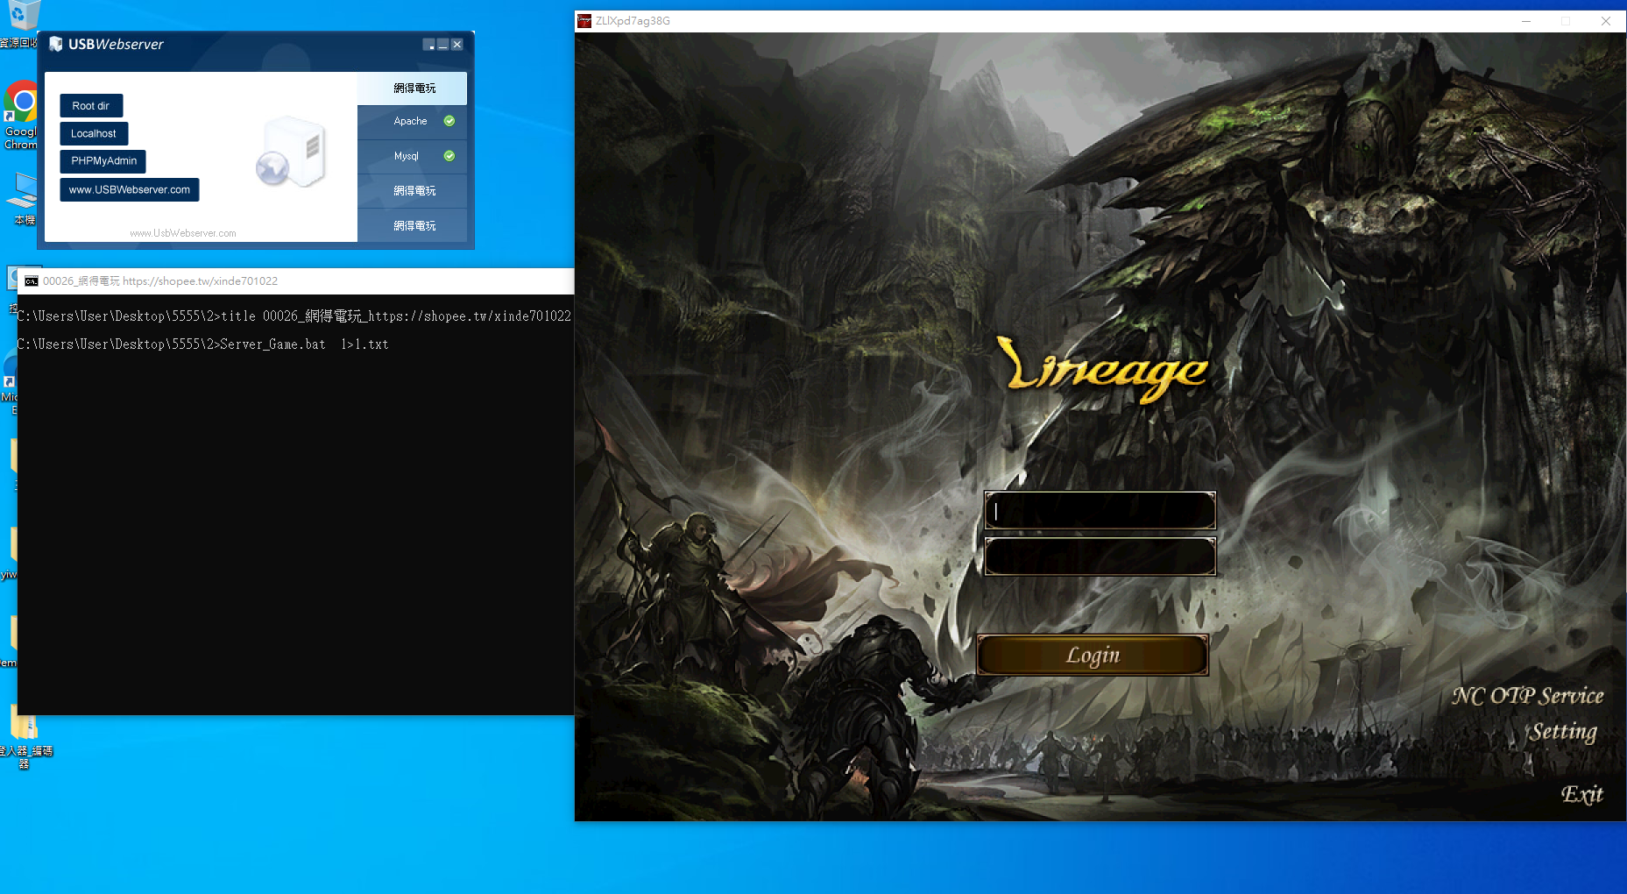Click the command prompt window icon

(32, 281)
